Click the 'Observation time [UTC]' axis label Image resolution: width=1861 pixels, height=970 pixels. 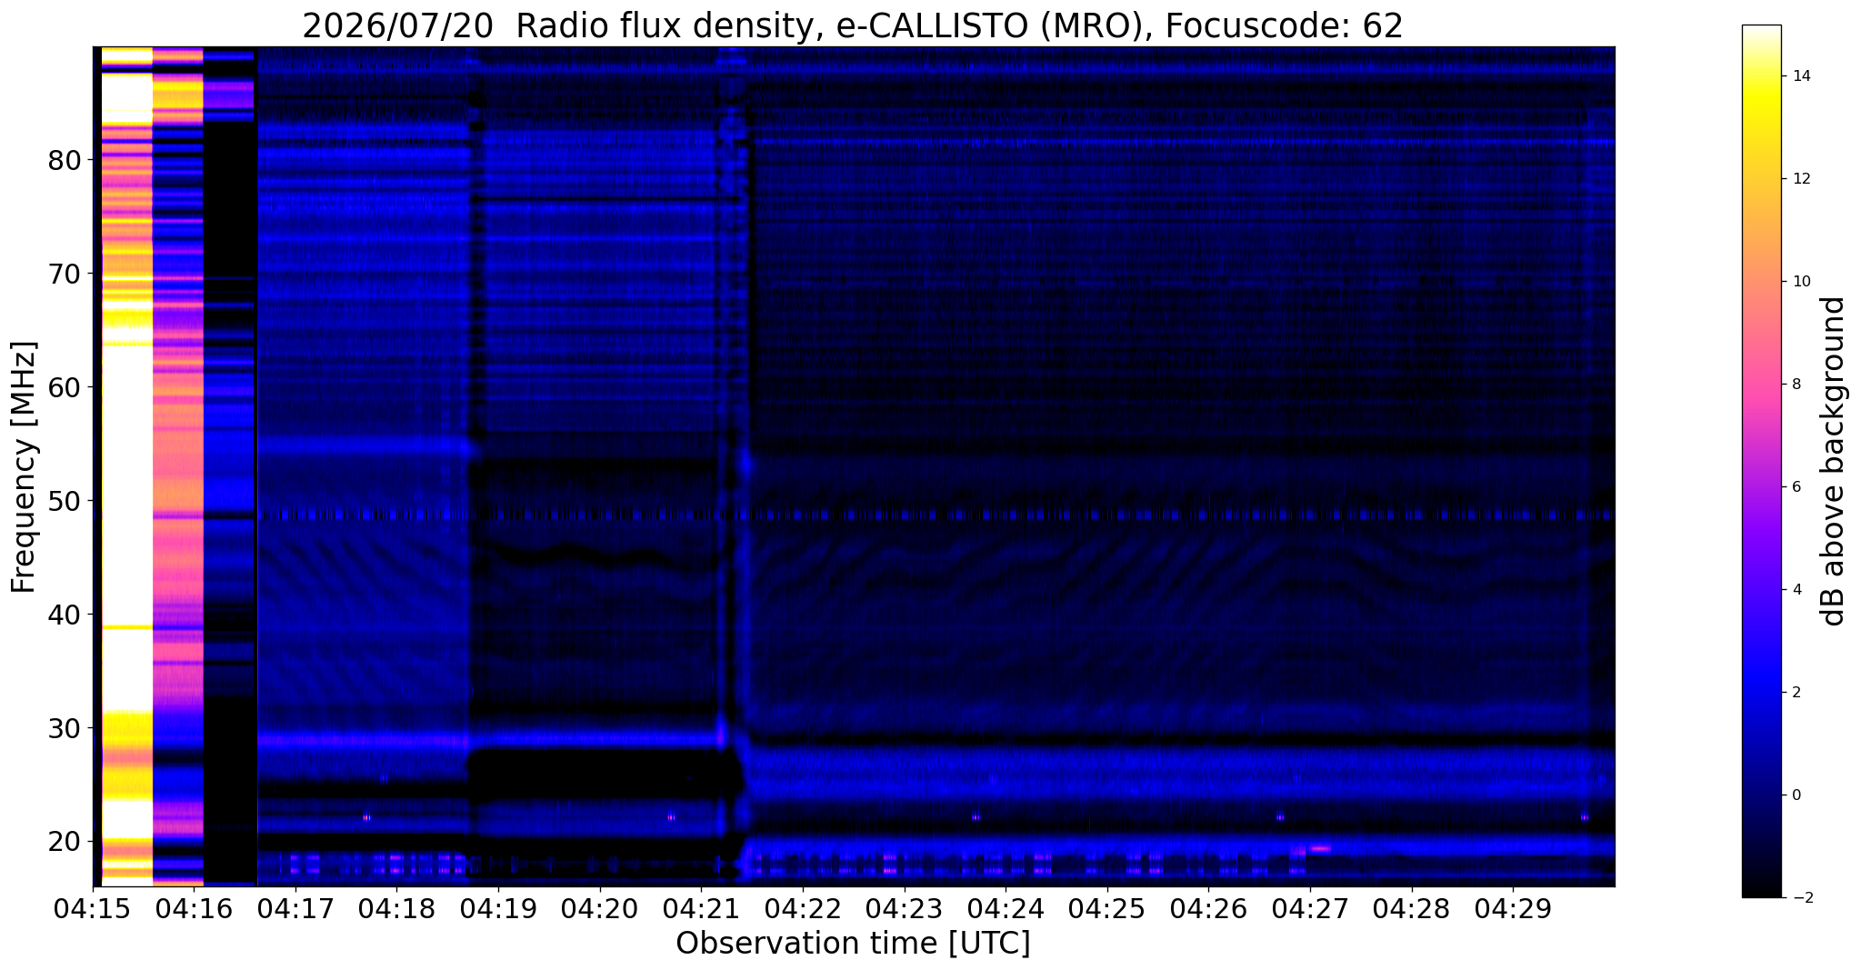coord(853,943)
